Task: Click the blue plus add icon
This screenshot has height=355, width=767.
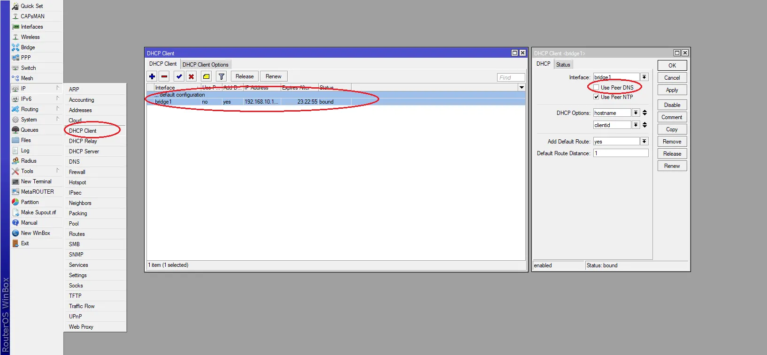Action: (152, 76)
